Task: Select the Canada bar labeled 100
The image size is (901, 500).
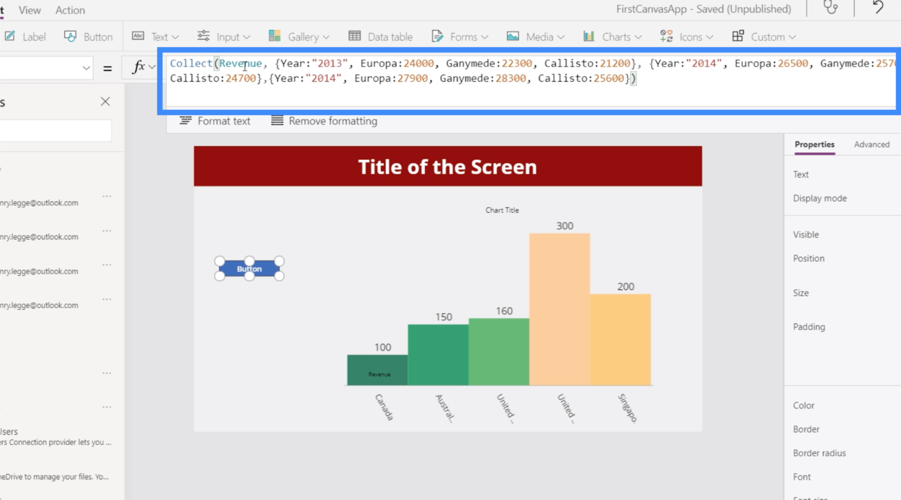Action: 378,370
